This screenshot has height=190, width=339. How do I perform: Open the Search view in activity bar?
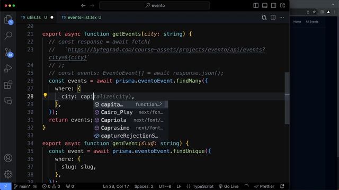tap(8, 35)
